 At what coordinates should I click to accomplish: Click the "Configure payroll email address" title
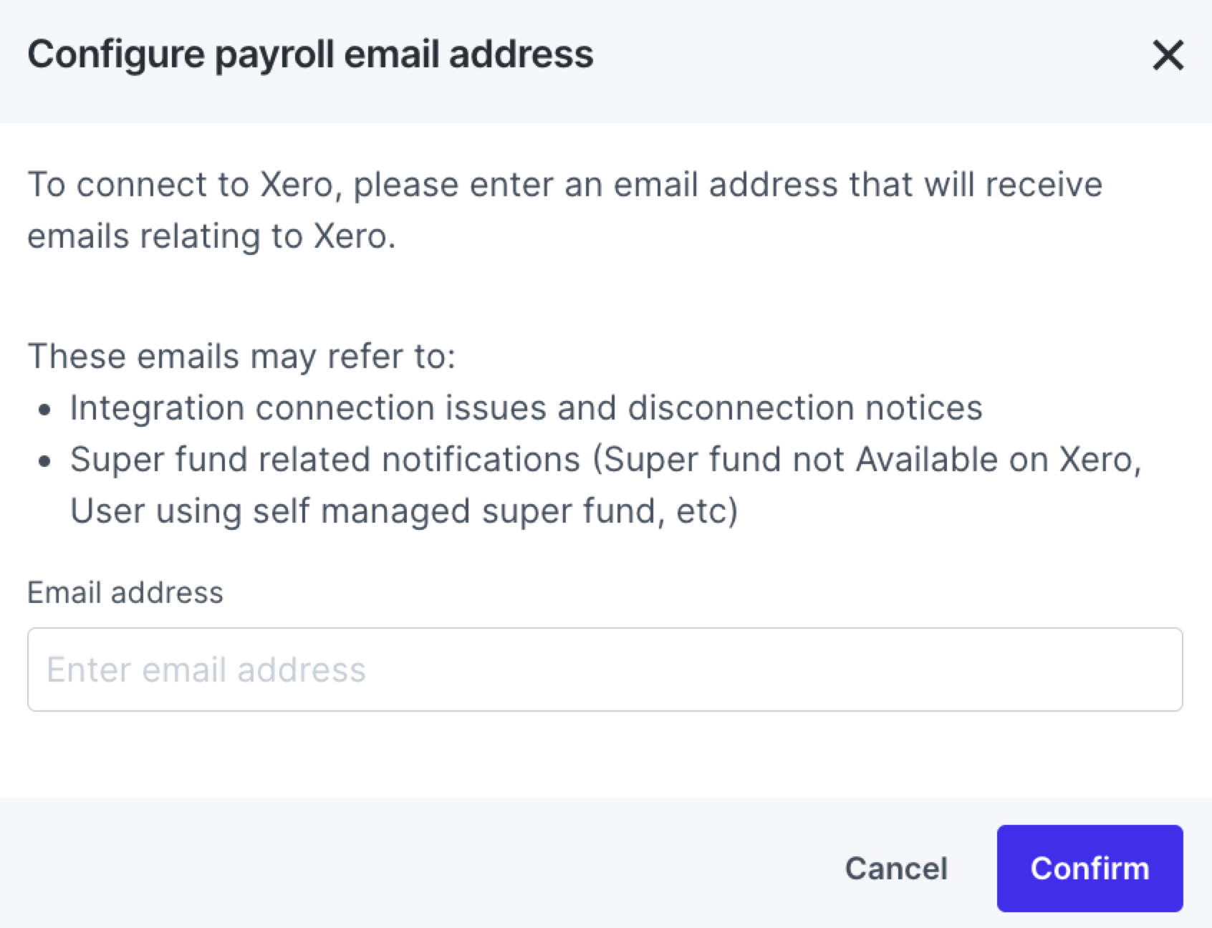[310, 54]
